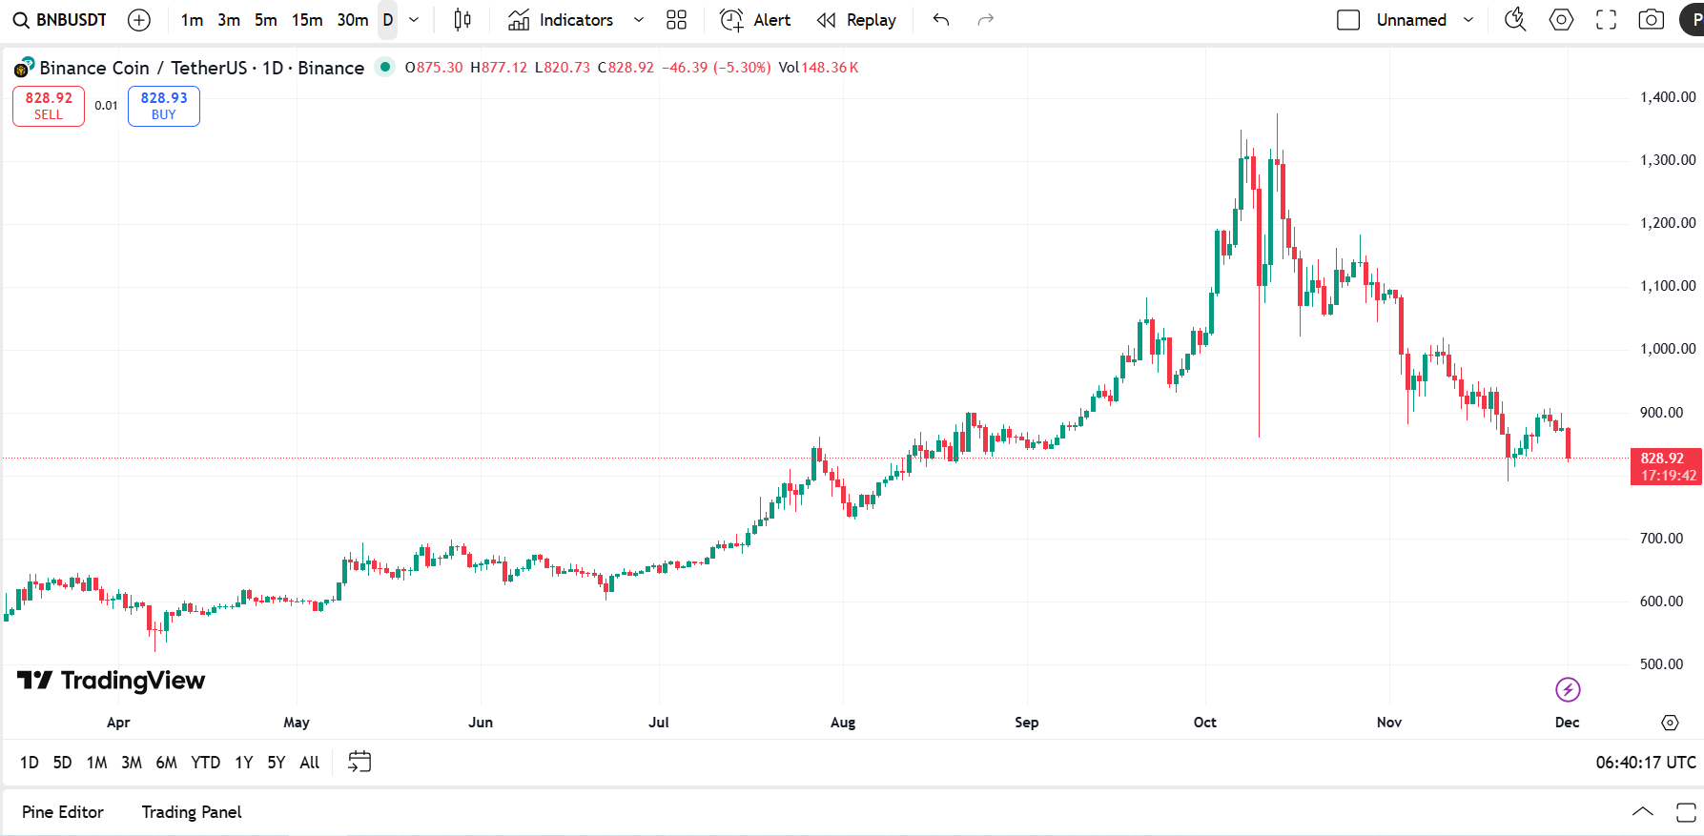Open the Trading Panel tab
Viewport: 1704px width, 836px height.
191,811
